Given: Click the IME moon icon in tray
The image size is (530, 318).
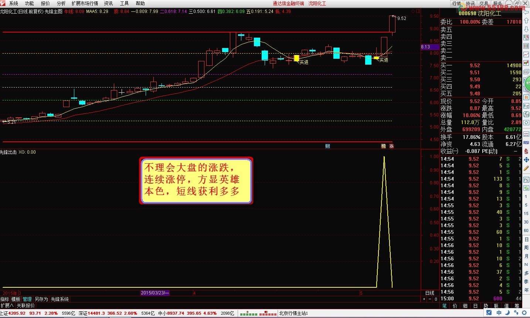Looking at the screenshot, I should click(x=507, y=313).
